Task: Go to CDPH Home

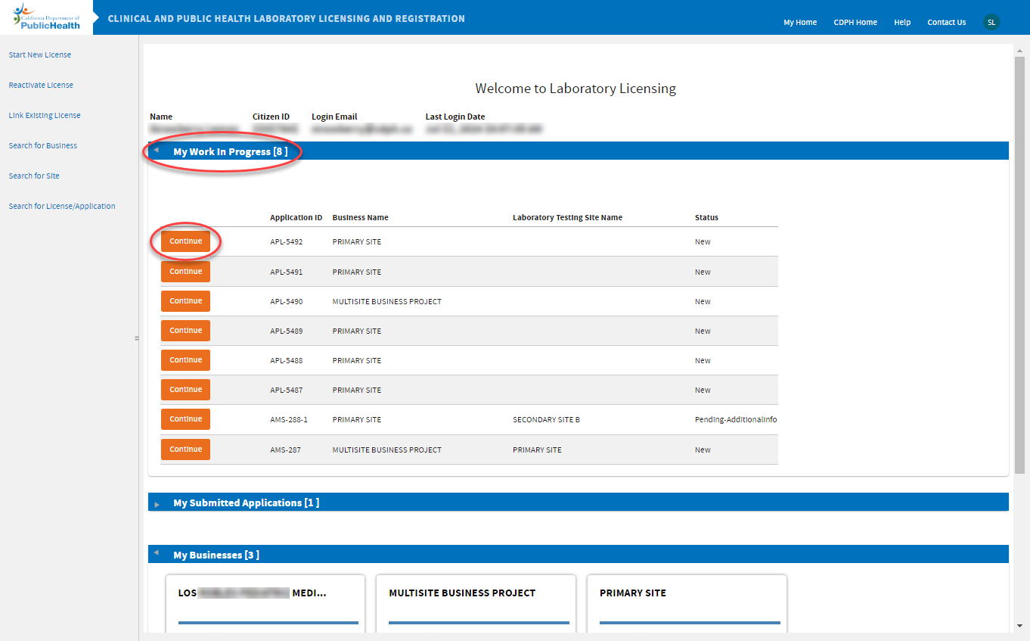Action: point(855,23)
